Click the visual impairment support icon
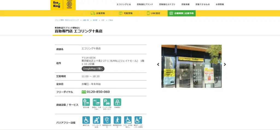Screen dimensions: 280x130 click(117, 120)
